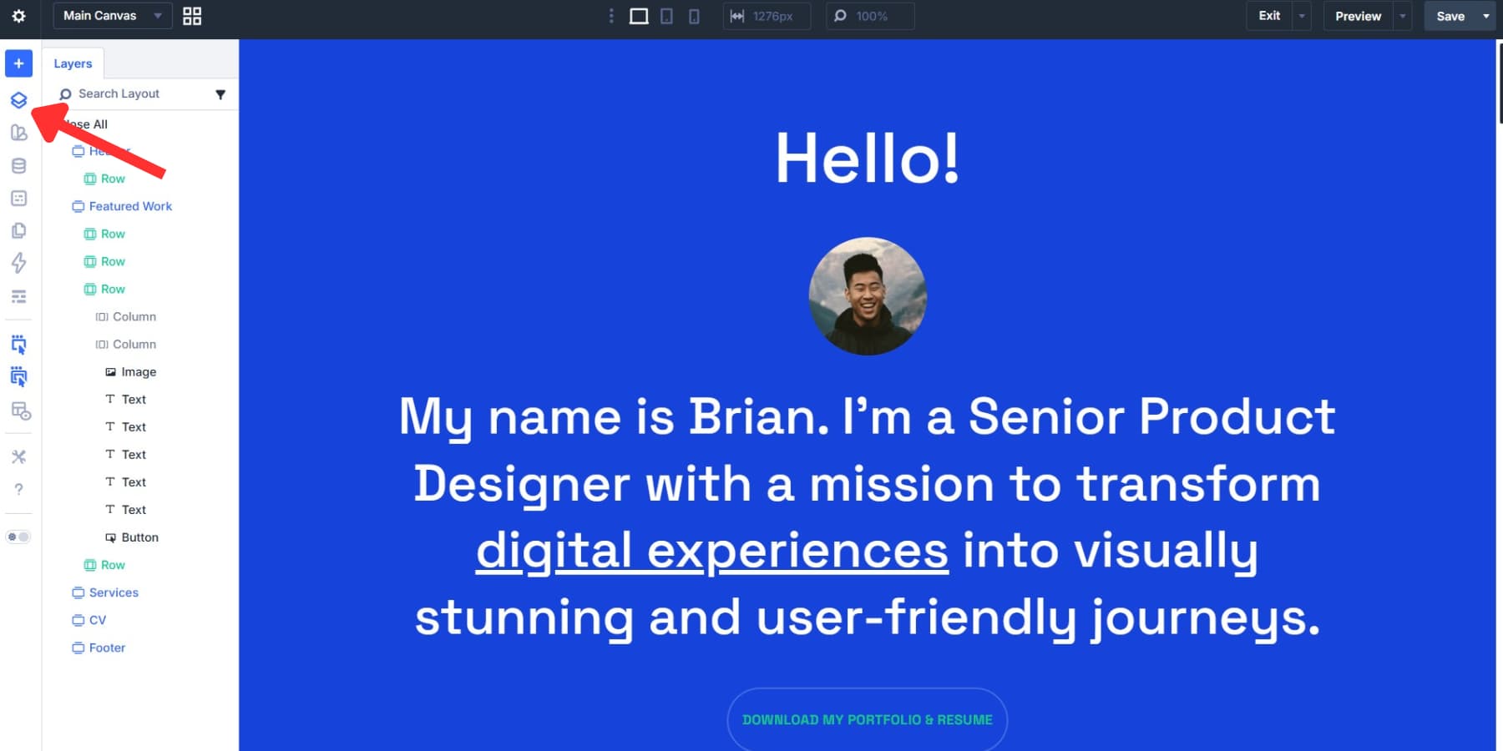Select the Footer item in the layers tree
Viewport: 1503px width, 751px height.
(x=106, y=648)
